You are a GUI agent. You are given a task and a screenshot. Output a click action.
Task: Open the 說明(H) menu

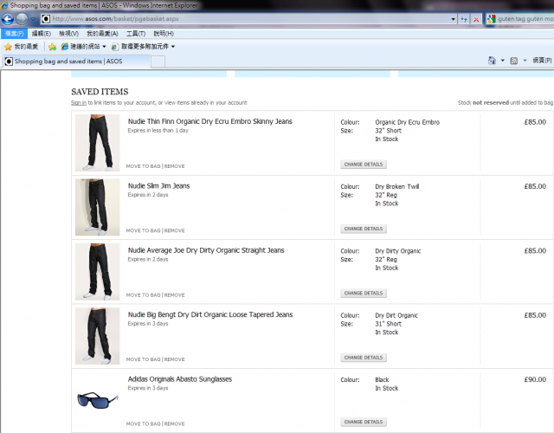coord(164,34)
